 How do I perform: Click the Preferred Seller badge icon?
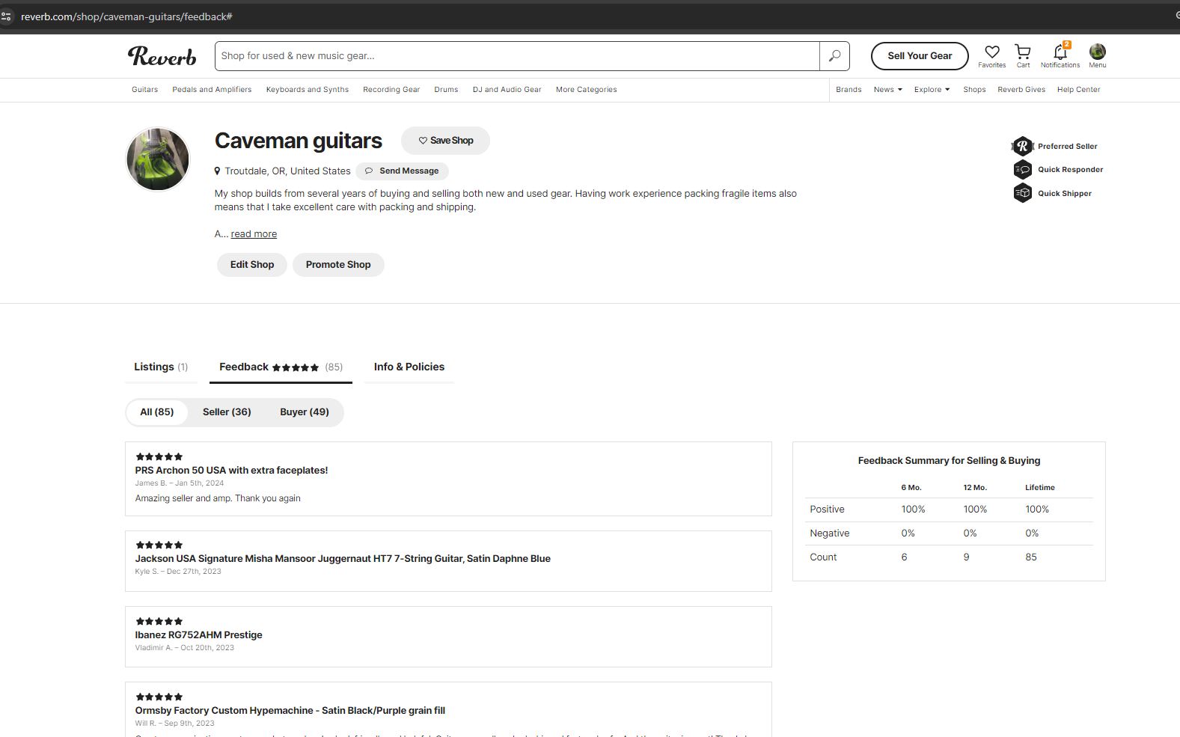tap(1022, 146)
